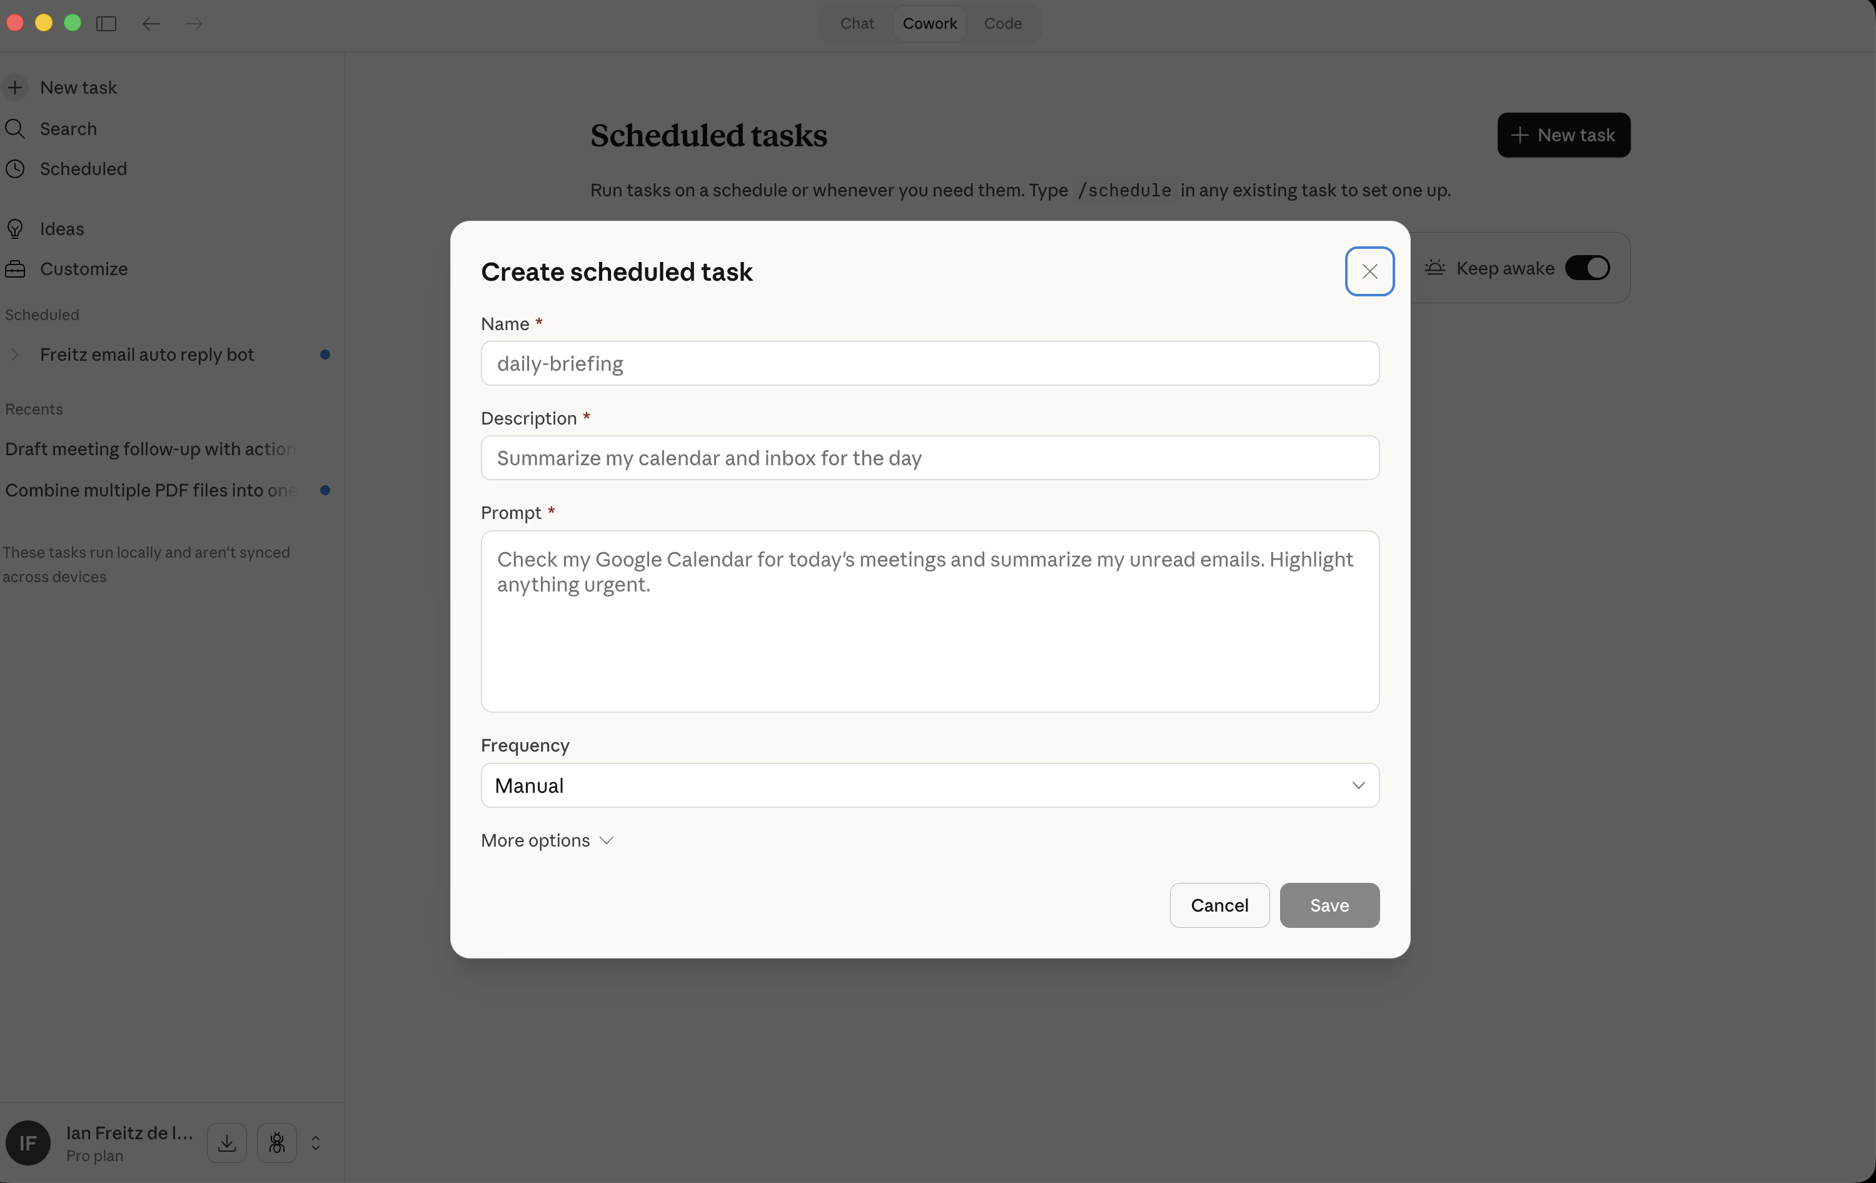This screenshot has width=1876, height=1183.
Task: Open the Scheduled section in sidebar
Action: tap(83, 169)
